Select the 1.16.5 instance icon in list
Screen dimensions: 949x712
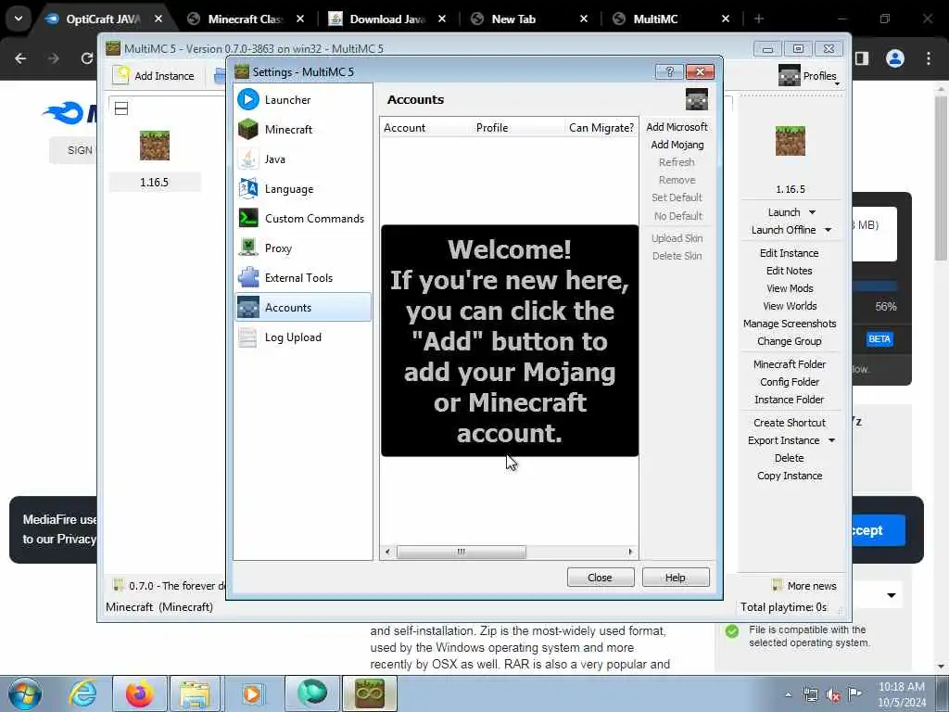[155, 146]
